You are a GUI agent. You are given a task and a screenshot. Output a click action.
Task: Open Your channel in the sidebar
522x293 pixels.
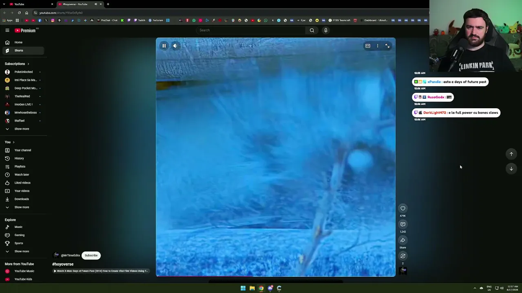tap(23, 150)
